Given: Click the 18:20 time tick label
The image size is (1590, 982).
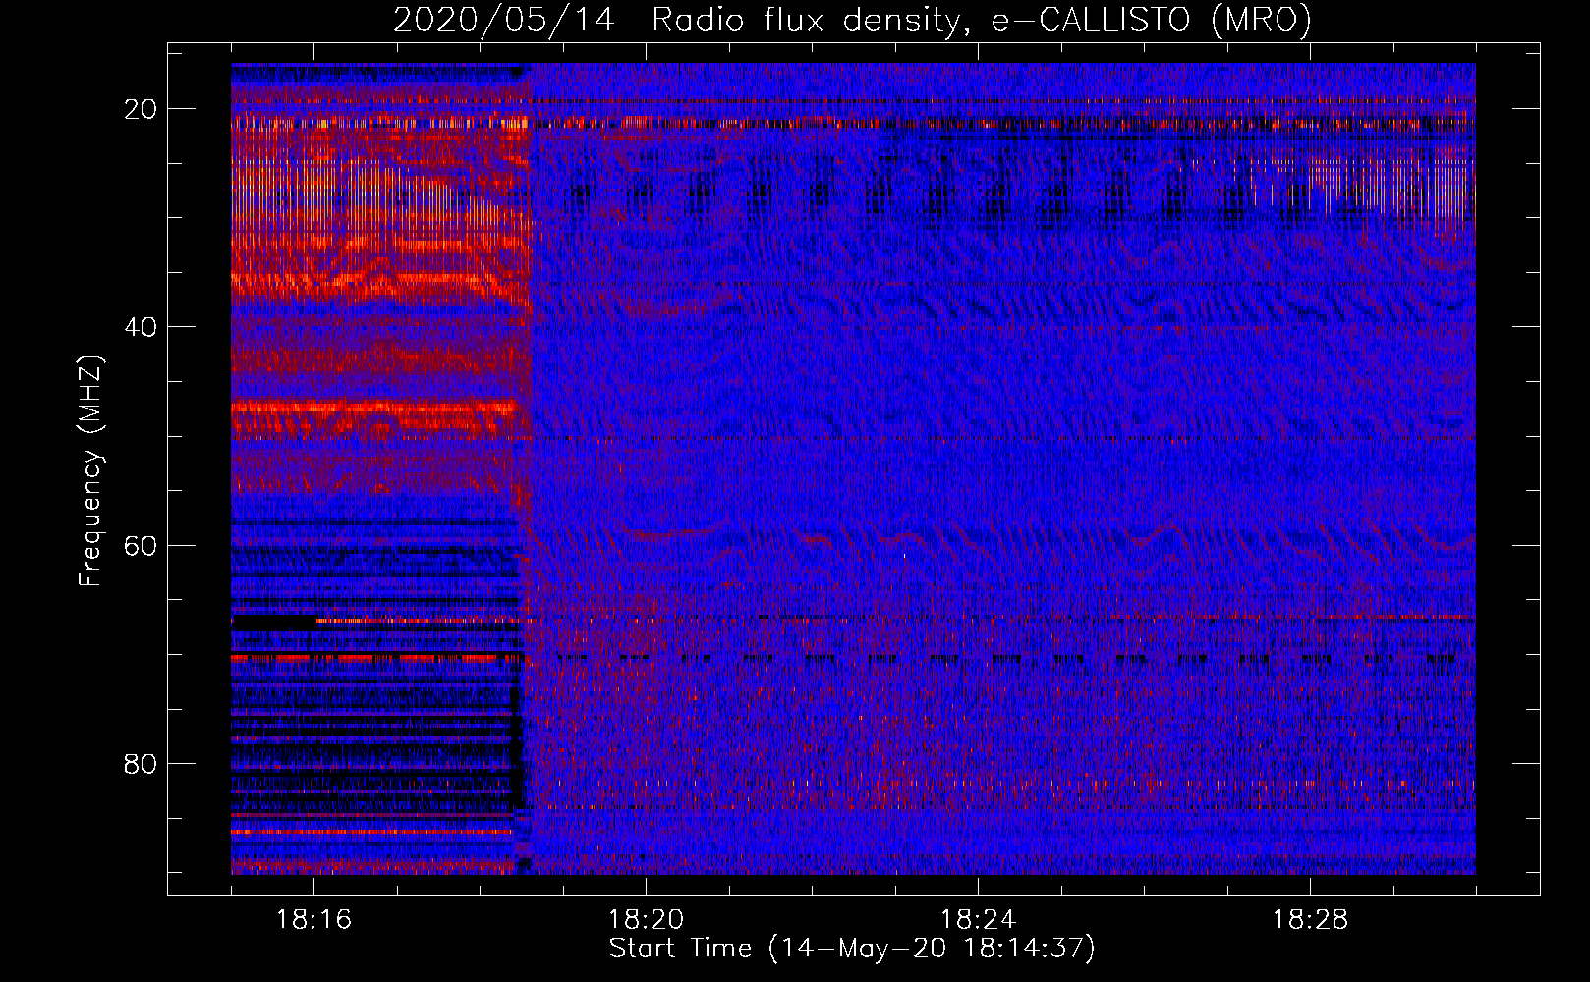Looking at the screenshot, I should point(646,920).
